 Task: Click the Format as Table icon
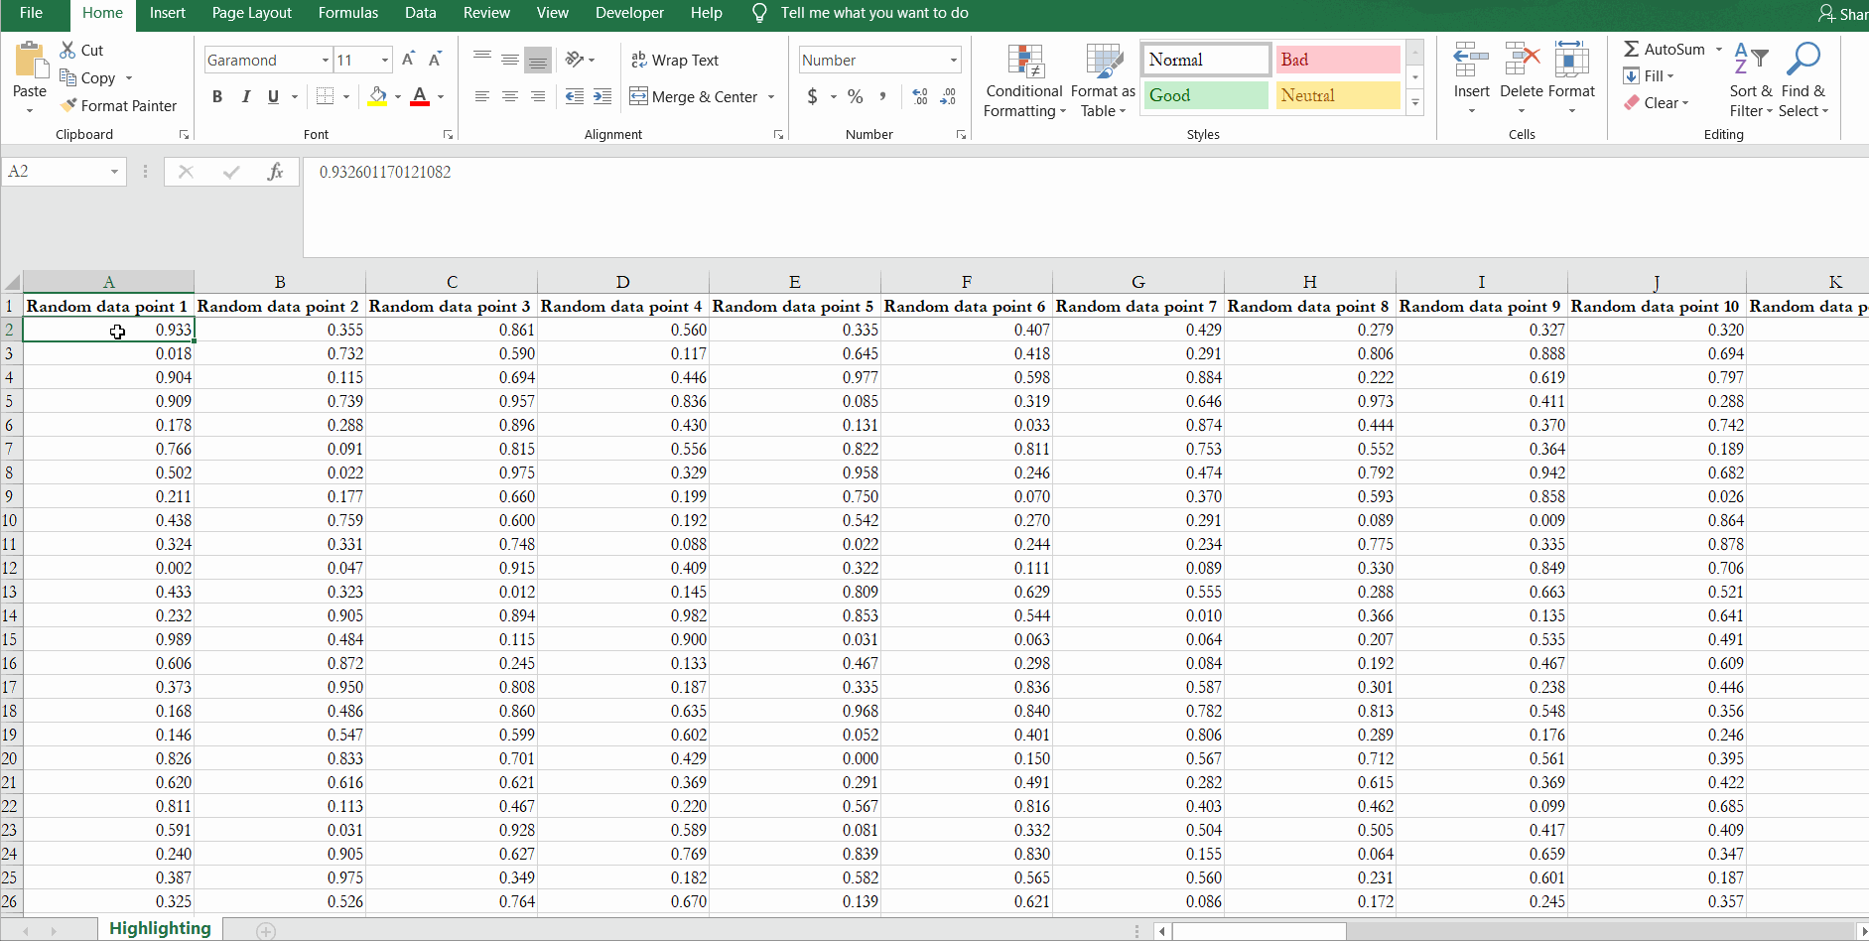pyautogui.click(x=1103, y=62)
